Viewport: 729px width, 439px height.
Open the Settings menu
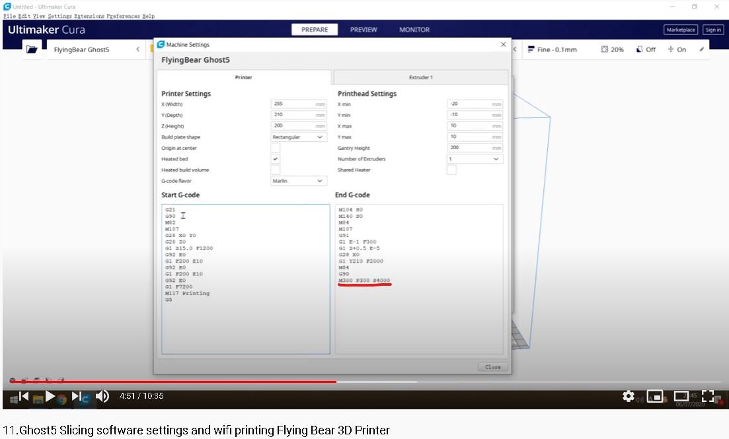60,16
